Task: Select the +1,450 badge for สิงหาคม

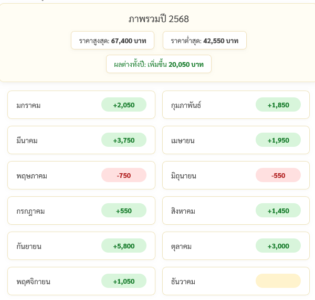Action: coord(278,211)
